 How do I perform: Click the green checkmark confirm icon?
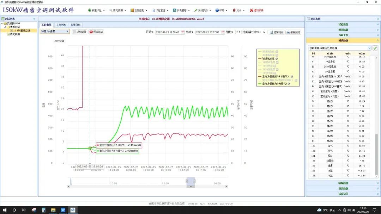pos(375,48)
